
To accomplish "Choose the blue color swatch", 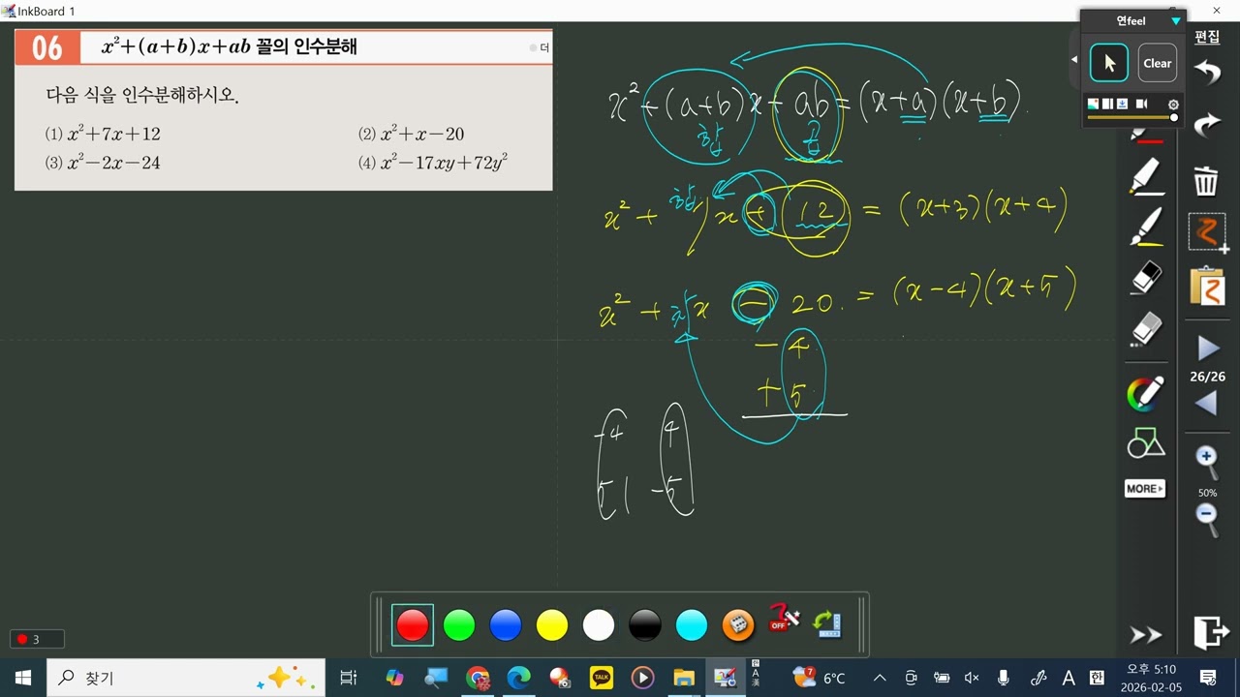I will [505, 625].
